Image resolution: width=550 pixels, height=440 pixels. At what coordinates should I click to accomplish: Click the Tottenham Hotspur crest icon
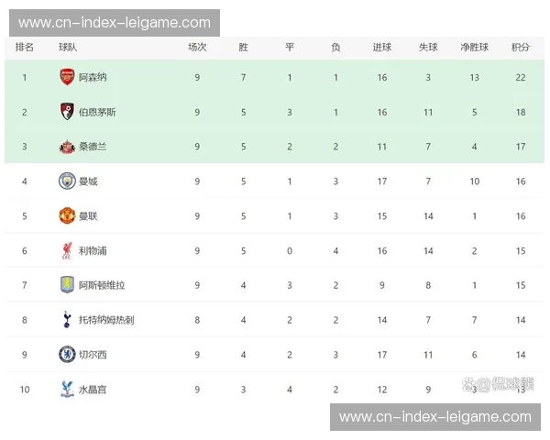click(x=67, y=320)
